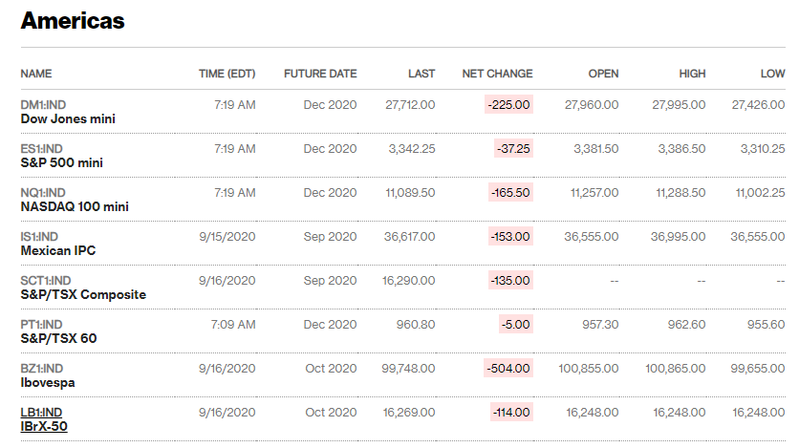The width and height of the screenshot is (799, 448).
Task: Click the last price 36,617.00
Action: [410, 237]
